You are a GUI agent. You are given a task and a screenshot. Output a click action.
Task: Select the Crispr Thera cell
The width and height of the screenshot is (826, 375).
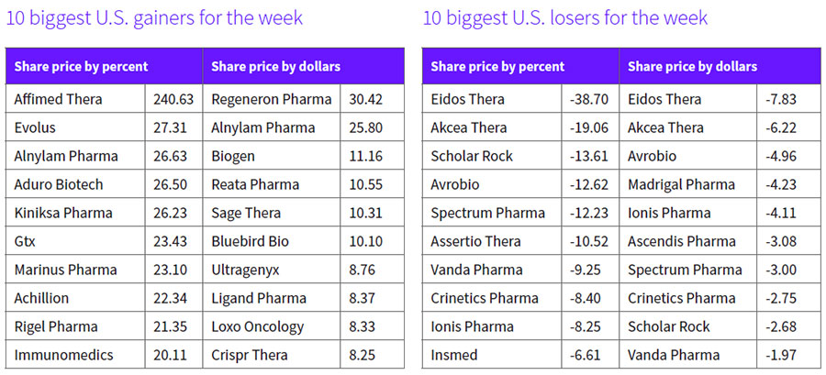click(249, 355)
